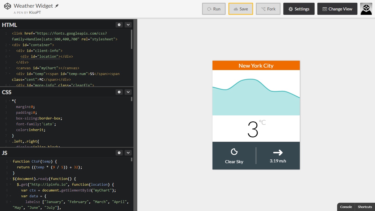
Task: Open the Console panel
Action: pyautogui.click(x=346, y=207)
